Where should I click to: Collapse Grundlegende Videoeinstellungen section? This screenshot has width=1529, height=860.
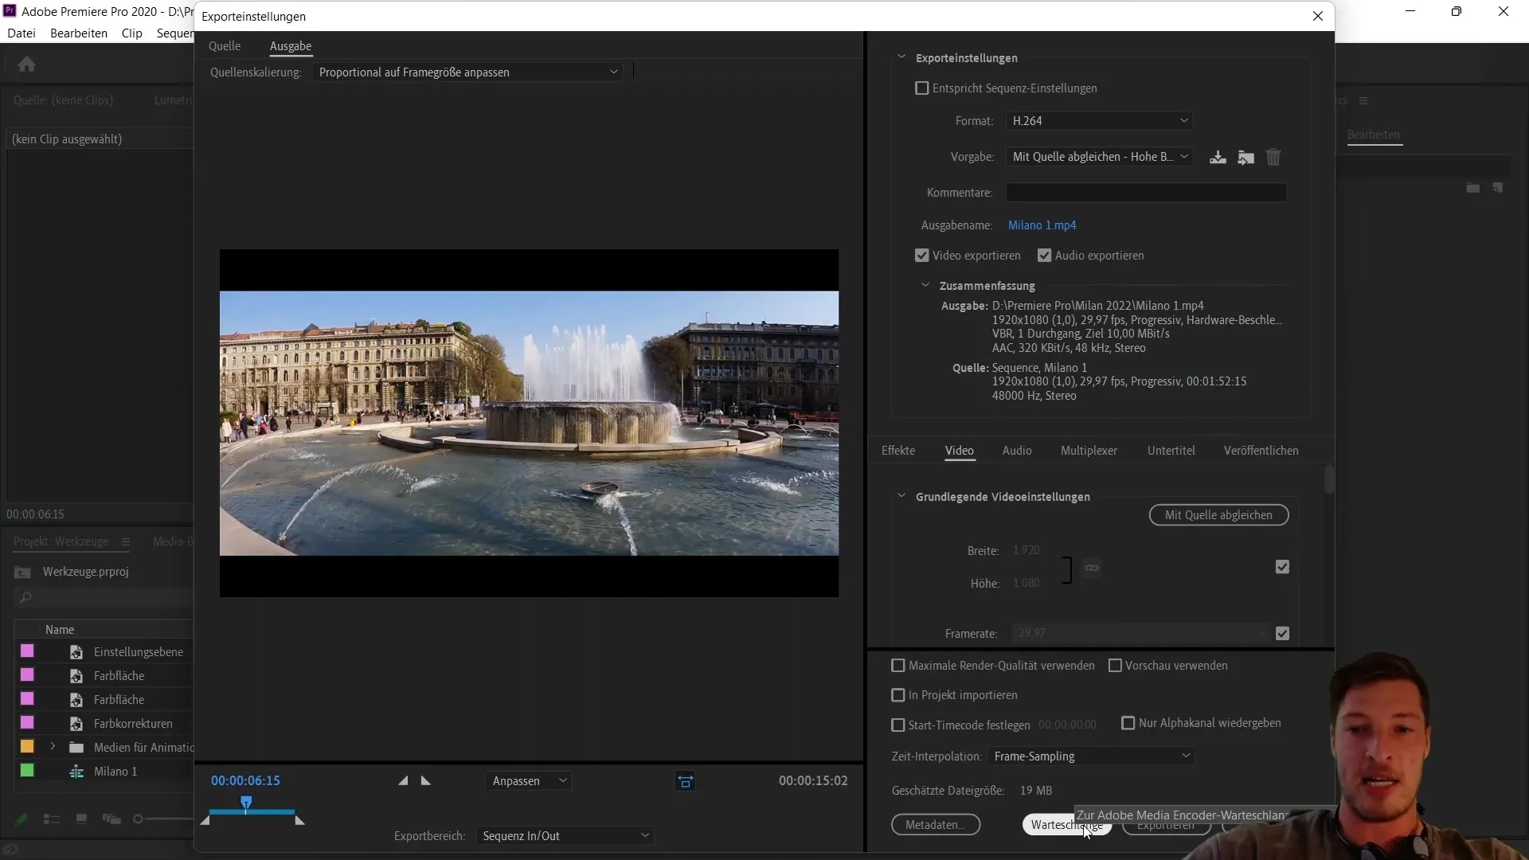click(x=901, y=496)
